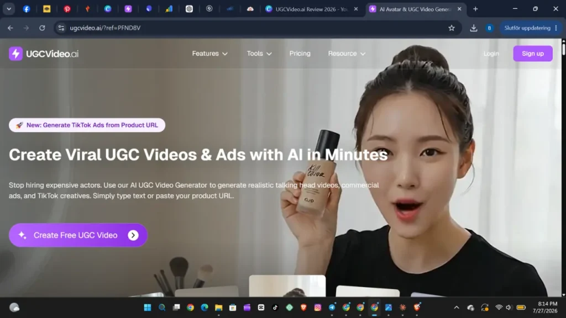Screen dimensions: 566x318
Task: Open the Windows Start menu
Action: pyautogui.click(x=148, y=307)
